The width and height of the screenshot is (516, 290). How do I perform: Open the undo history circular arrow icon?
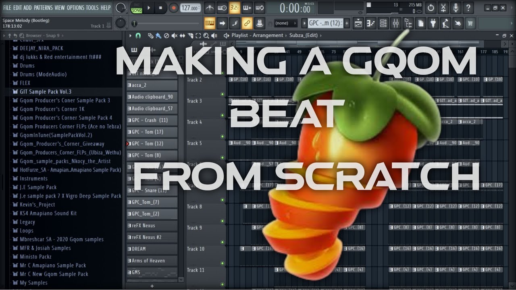coord(431,8)
